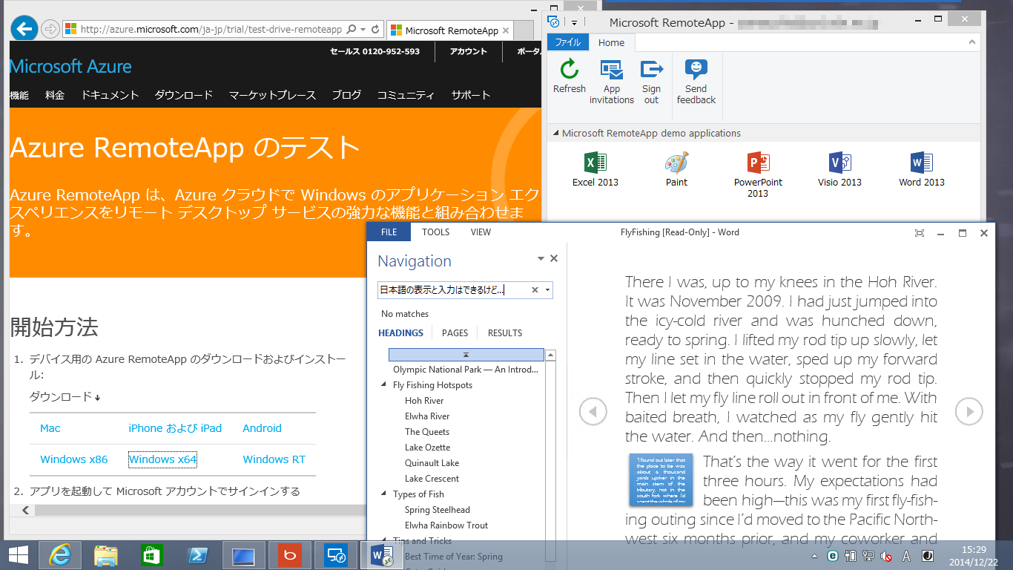
Task: Open Internet Explorer from taskbar
Action: coord(60,555)
